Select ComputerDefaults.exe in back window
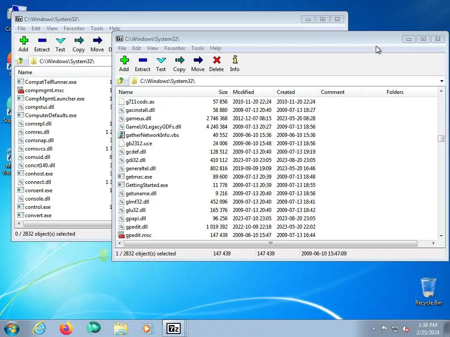The width and height of the screenshot is (450, 337). point(51,115)
